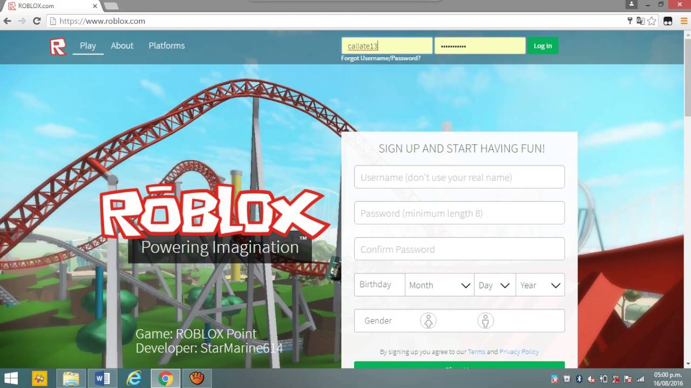
Task: Open the Platforms navigation item
Action: pyautogui.click(x=167, y=46)
